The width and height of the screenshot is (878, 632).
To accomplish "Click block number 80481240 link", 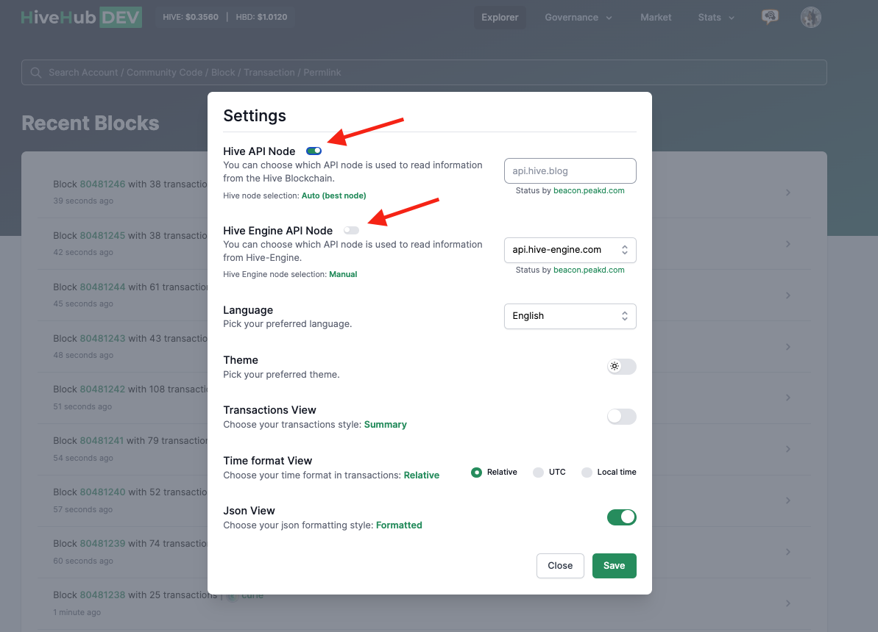I will pos(102,492).
